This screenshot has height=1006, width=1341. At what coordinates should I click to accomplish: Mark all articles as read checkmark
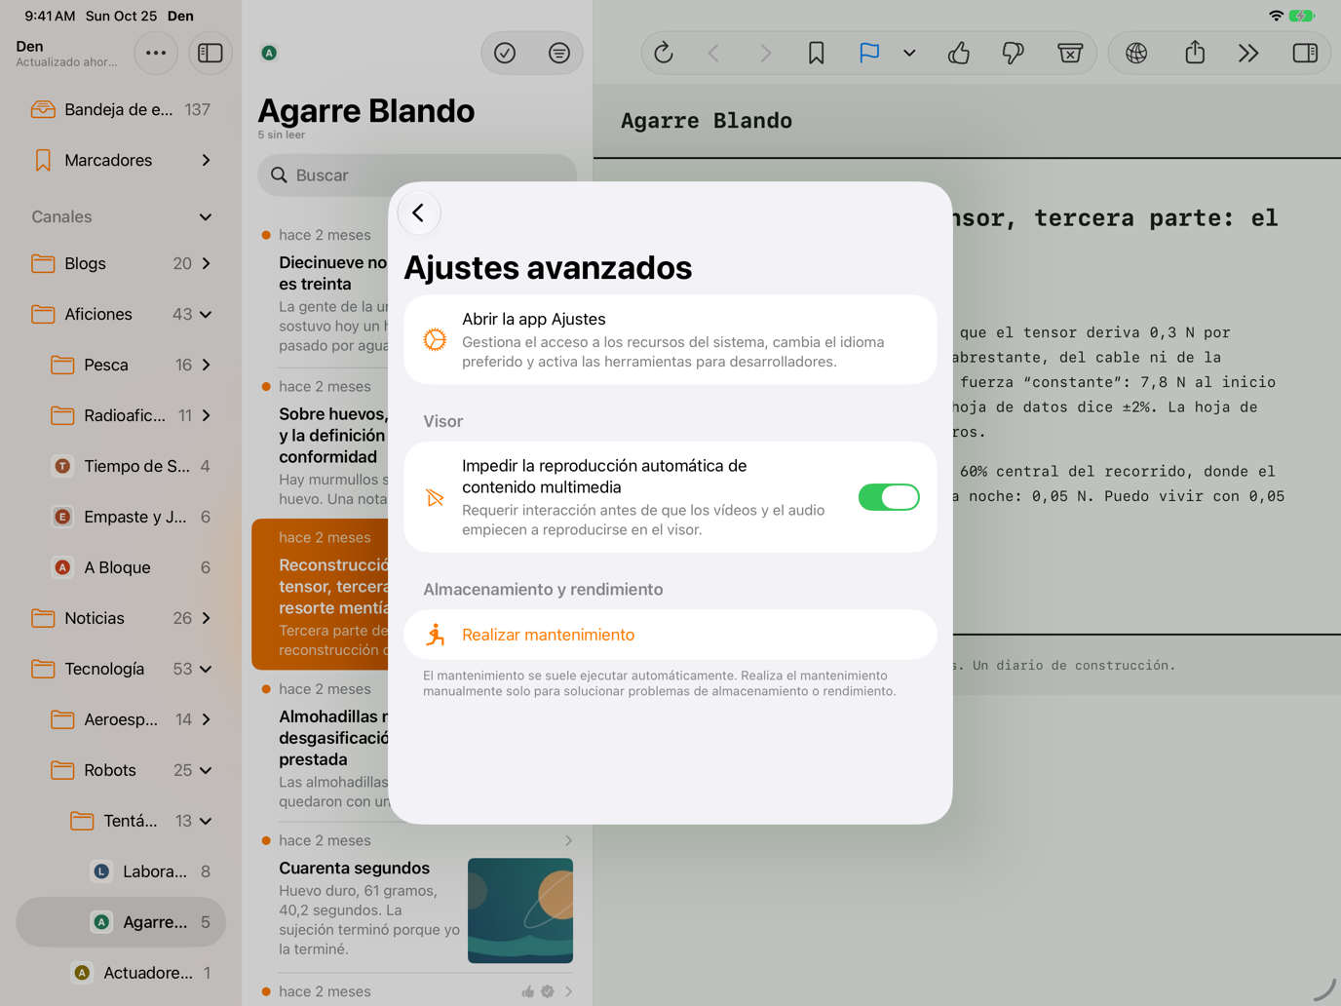tap(505, 53)
